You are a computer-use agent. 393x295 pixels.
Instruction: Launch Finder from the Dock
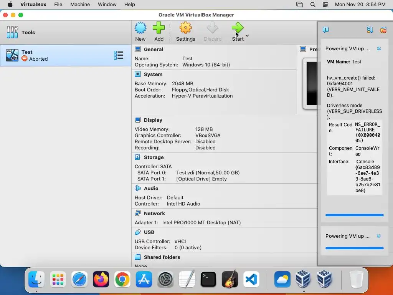click(x=36, y=279)
